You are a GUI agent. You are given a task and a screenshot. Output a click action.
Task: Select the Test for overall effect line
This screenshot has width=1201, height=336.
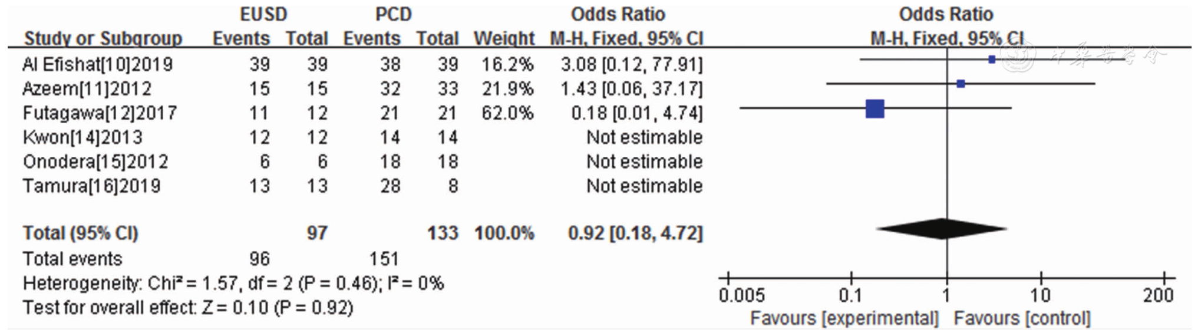(x=187, y=308)
